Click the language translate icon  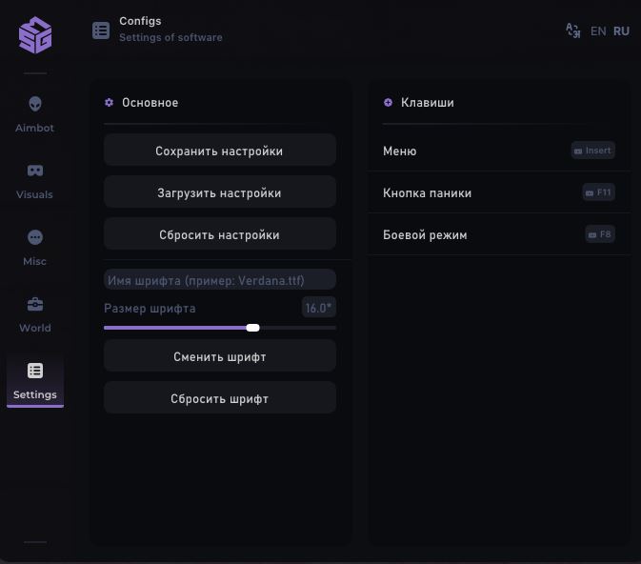(x=572, y=30)
